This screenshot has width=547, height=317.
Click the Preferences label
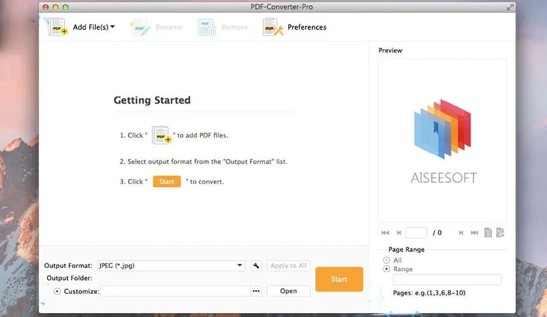click(x=307, y=27)
